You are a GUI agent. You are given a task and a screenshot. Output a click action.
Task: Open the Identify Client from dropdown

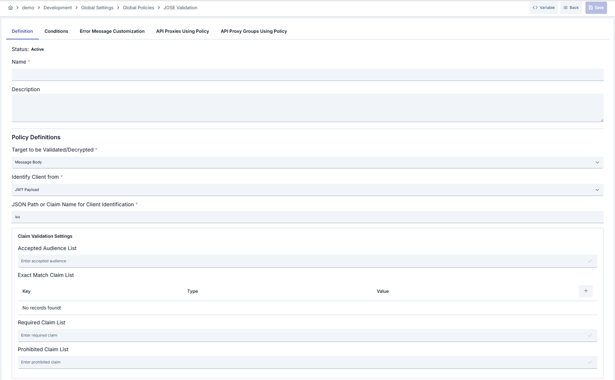click(307, 190)
